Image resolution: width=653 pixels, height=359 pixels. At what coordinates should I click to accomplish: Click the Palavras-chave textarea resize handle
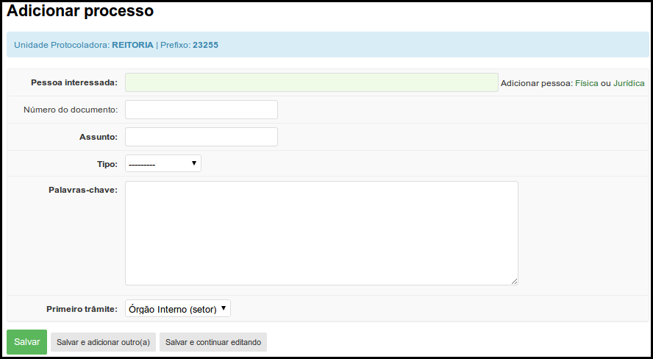coord(514,282)
